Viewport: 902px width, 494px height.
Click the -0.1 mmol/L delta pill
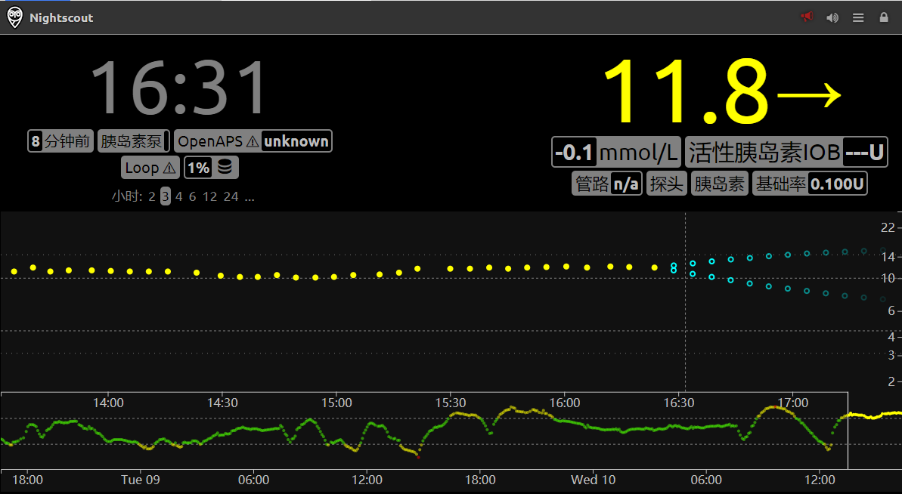(x=616, y=153)
